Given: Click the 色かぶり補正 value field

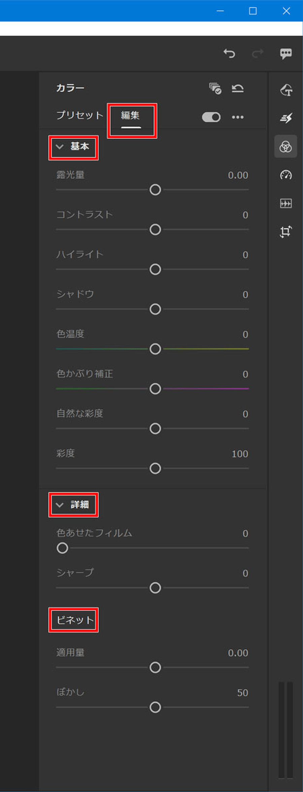Looking at the screenshot, I should [245, 374].
